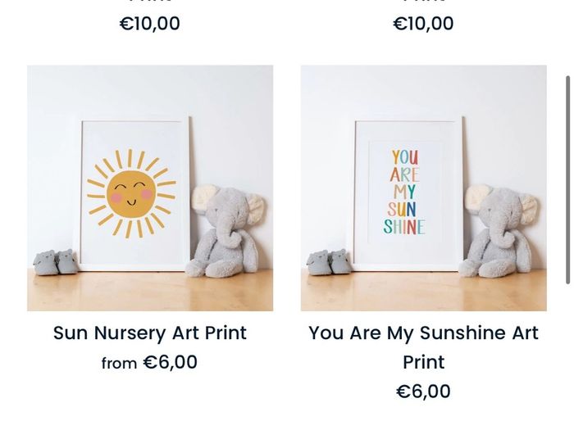Click the Sun Nursery Art Print title

point(150,333)
